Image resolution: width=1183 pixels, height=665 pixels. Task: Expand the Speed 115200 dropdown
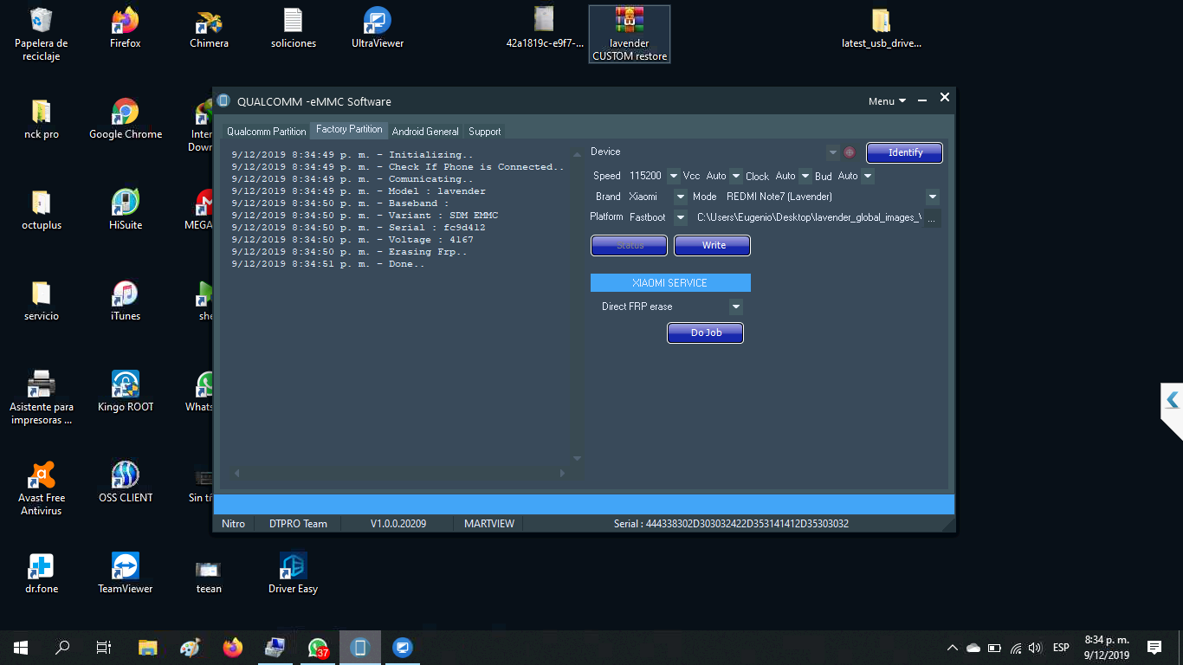click(675, 176)
